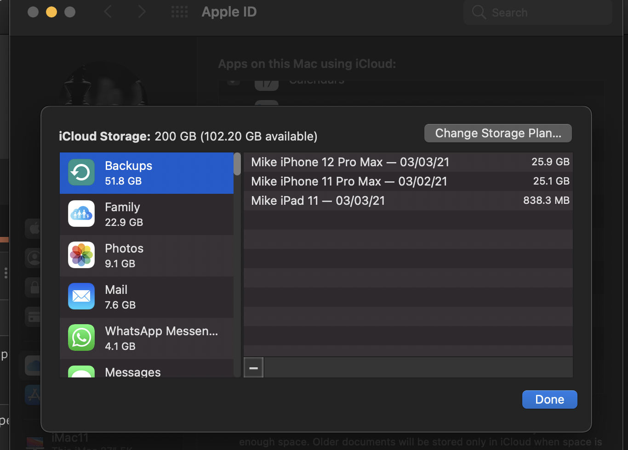This screenshot has height=450, width=628.
Task: Select the Messages storage row
Action: point(147,368)
